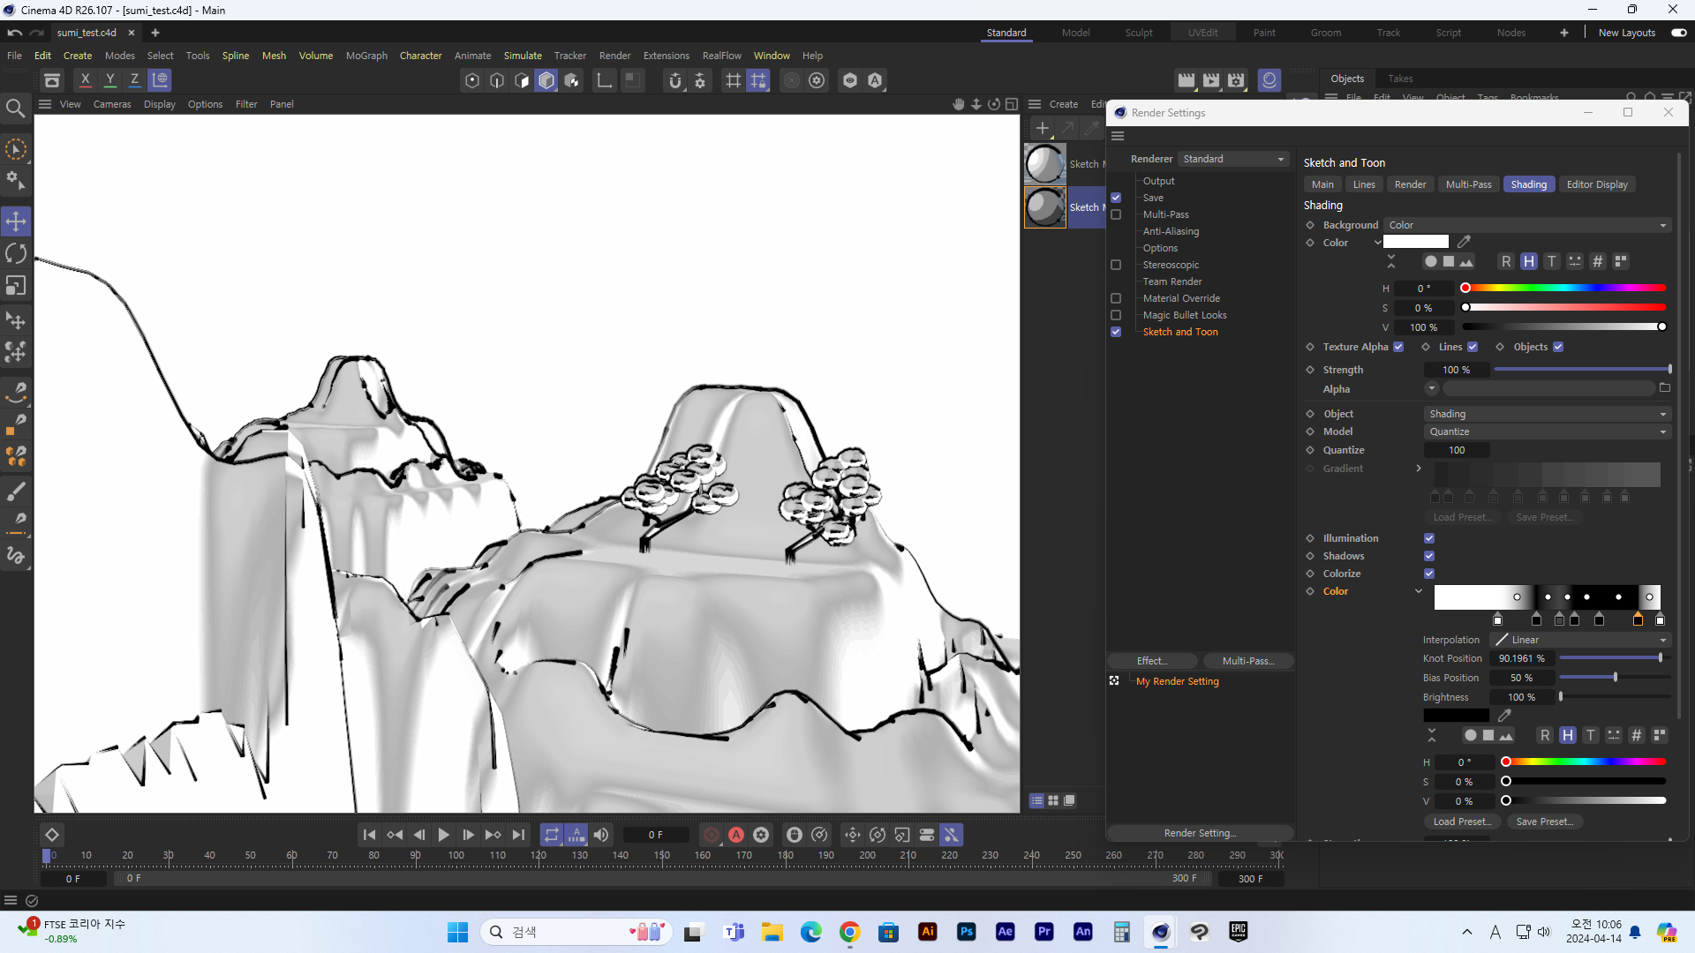The width and height of the screenshot is (1695, 953).
Task: Open Photoshop from the taskbar
Action: 967,932
